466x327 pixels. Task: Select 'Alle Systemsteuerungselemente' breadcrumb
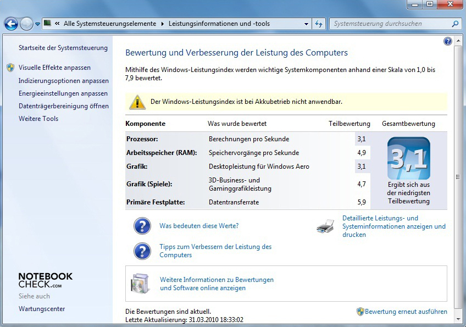[110, 24]
